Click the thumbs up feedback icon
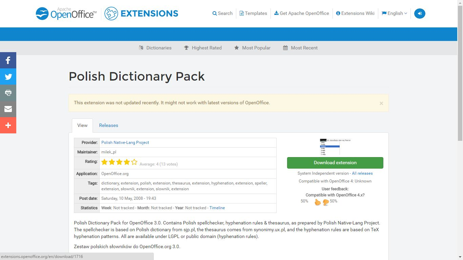The image size is (463, 260). pos(318,202)
